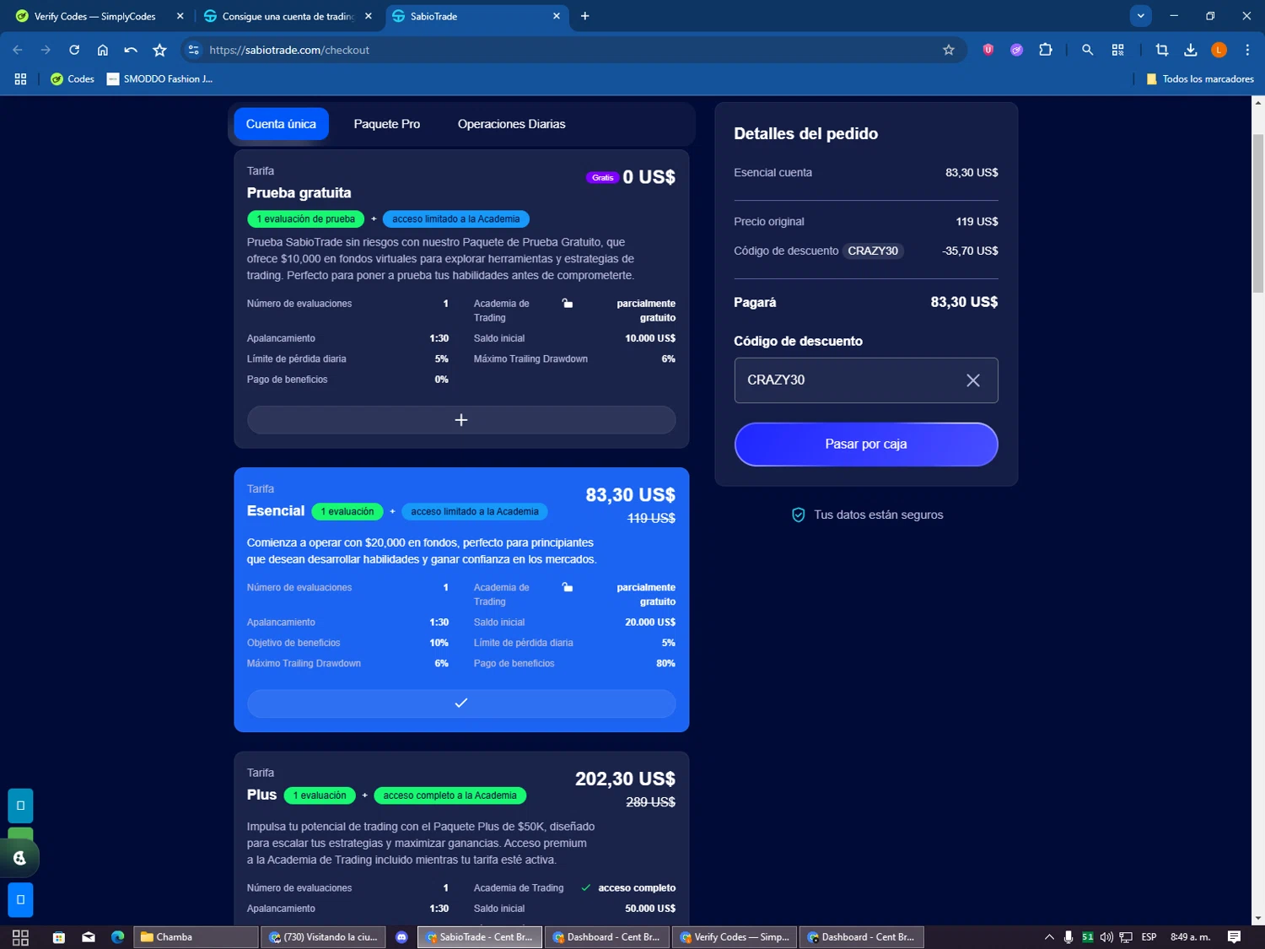The width and height of the screenshot is (1265, 949).
Task: Open the apps grid in bookmarks bar
Action: click(21, 78)
